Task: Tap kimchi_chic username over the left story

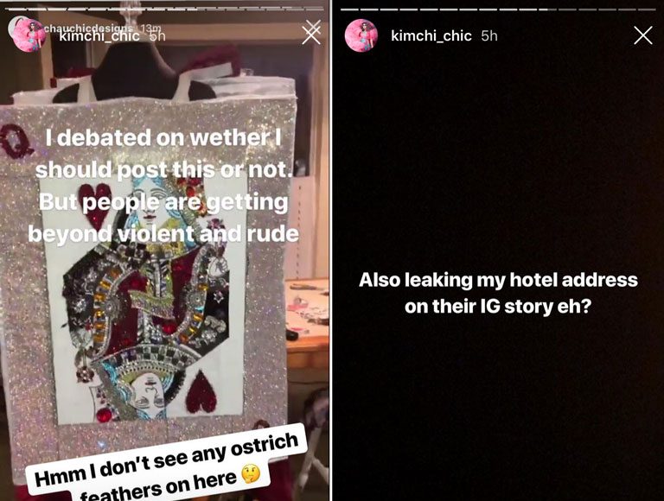Action: [x=99, y=36]
